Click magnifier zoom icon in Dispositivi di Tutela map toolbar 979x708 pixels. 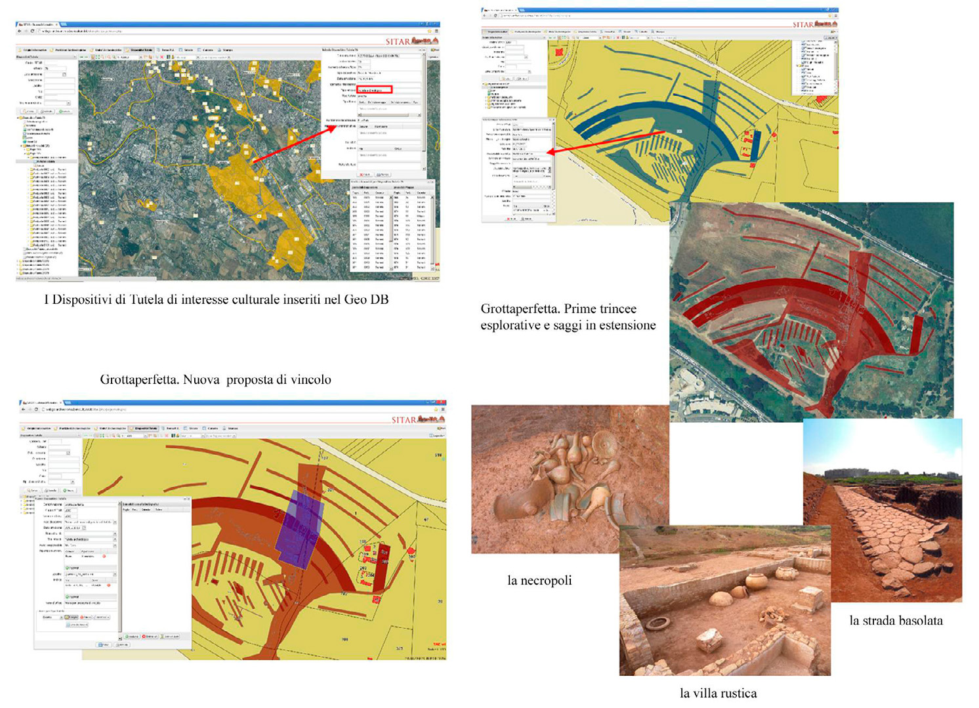coord(109,57)
